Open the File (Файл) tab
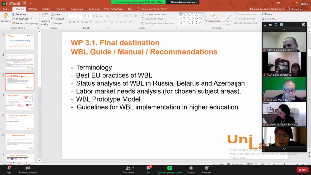311x175 pixels. 6,9
